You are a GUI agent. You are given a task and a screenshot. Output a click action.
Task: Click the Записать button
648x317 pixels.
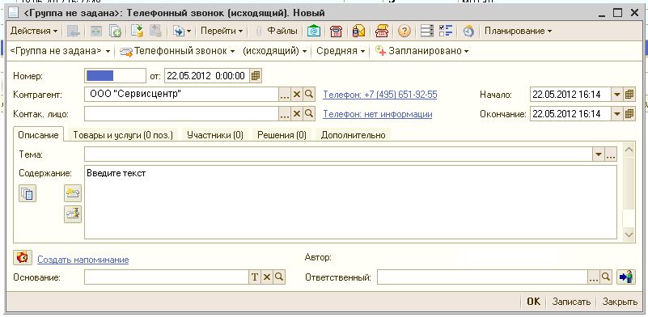coord(571,302)
